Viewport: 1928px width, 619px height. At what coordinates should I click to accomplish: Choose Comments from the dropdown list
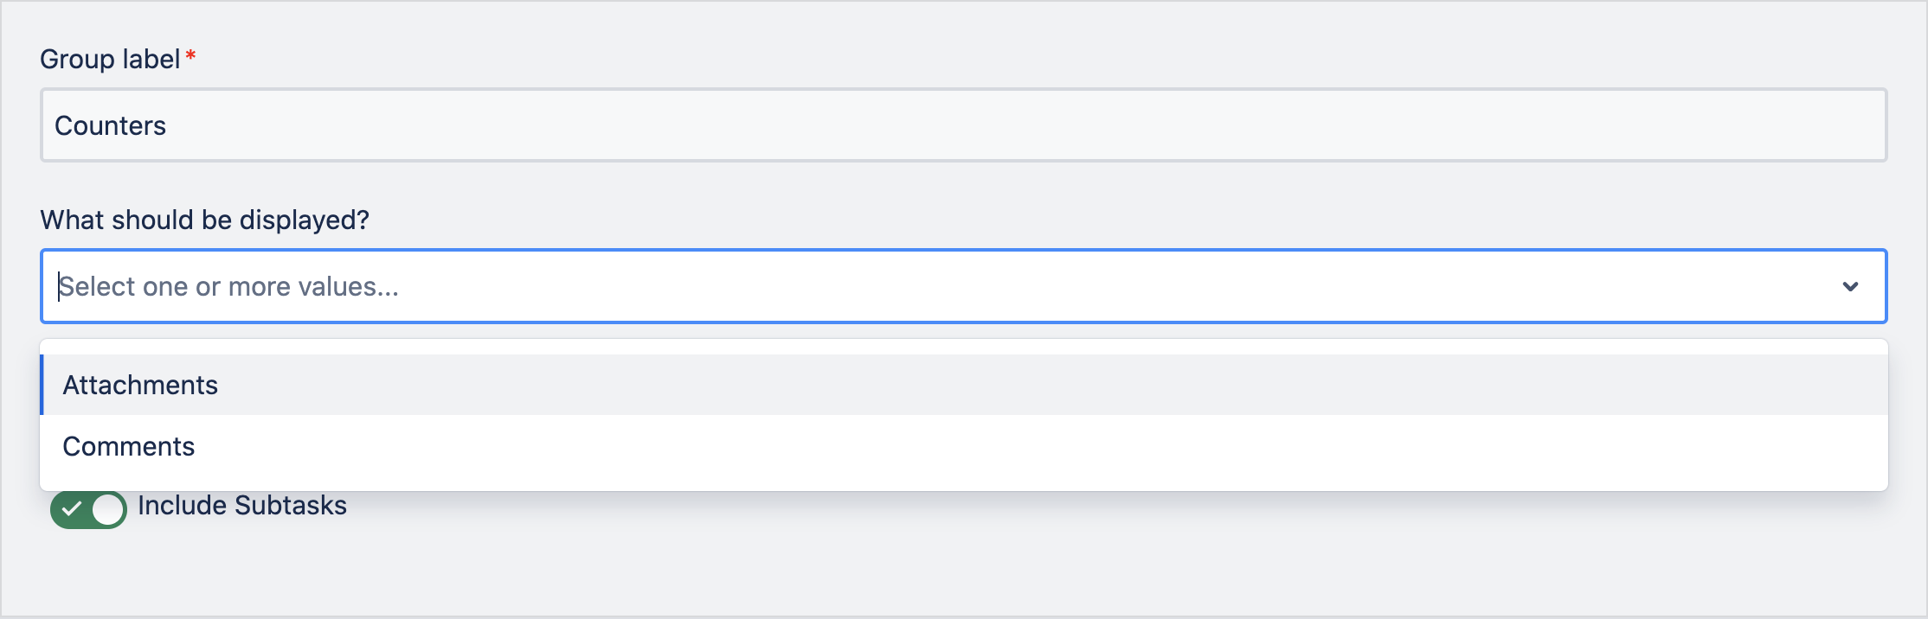pyautogui.click(x=129, y=447)
